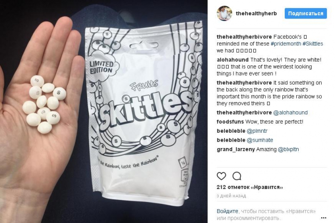Like the post with the heart icon

point(221,176)
